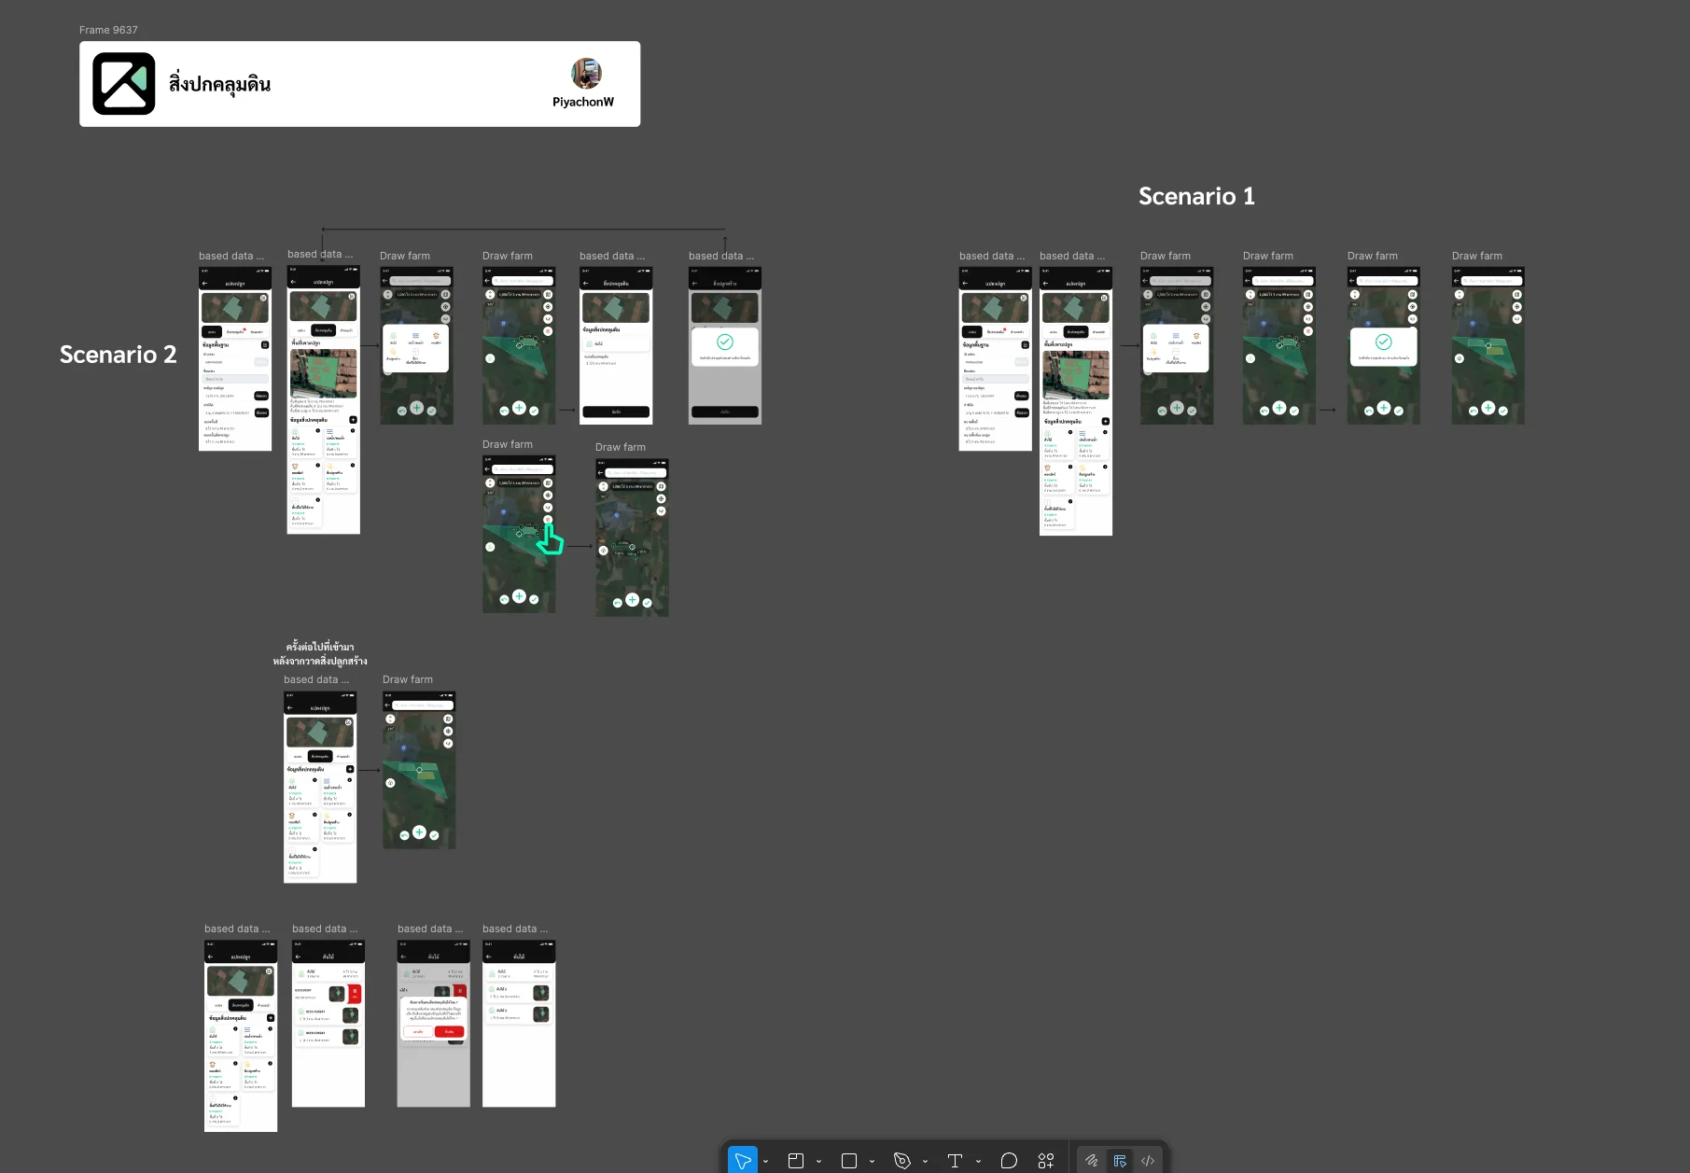Select the Thai note "ครั้งต่อไปที่เข้ามา" text
The height and width of the screenshot is (1173, 1690).
click(320, 647)
